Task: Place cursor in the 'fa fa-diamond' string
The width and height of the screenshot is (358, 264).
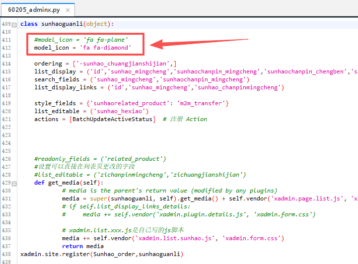Action: coord(106,48)
